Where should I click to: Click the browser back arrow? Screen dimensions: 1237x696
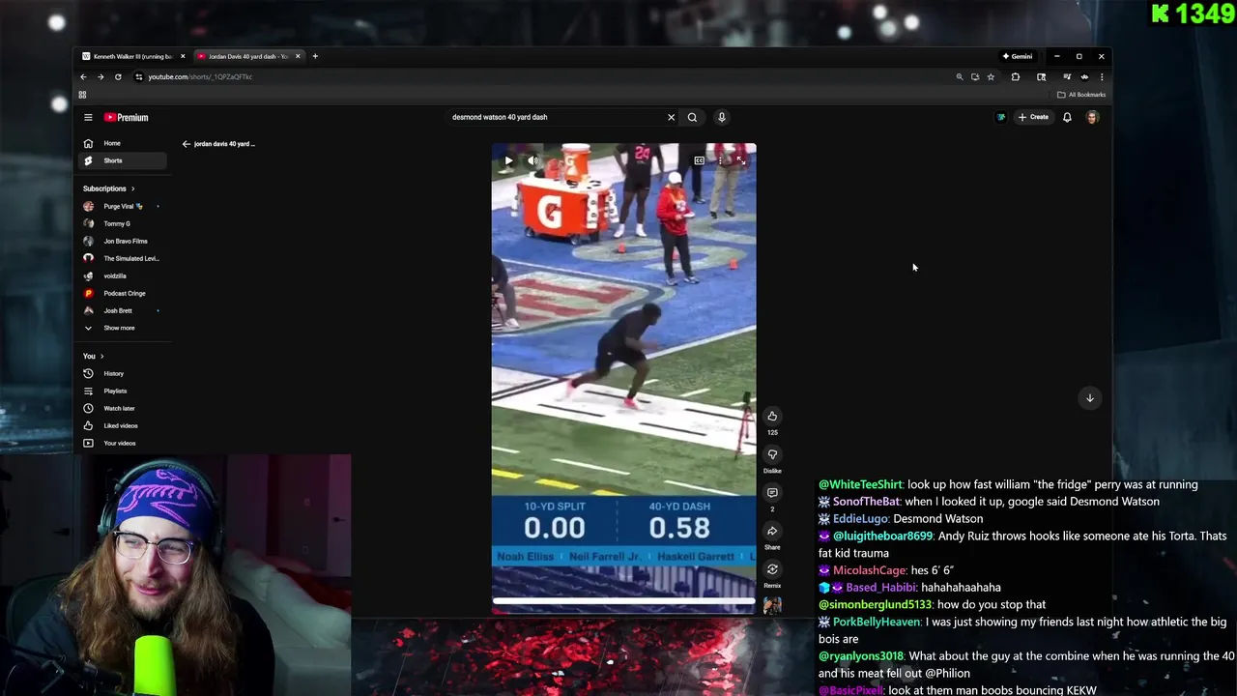click(x=83, y=76)
